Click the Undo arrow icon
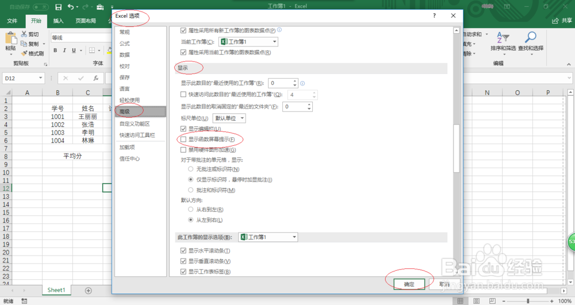This screenshot has width=575, height=305. [71, 7]
